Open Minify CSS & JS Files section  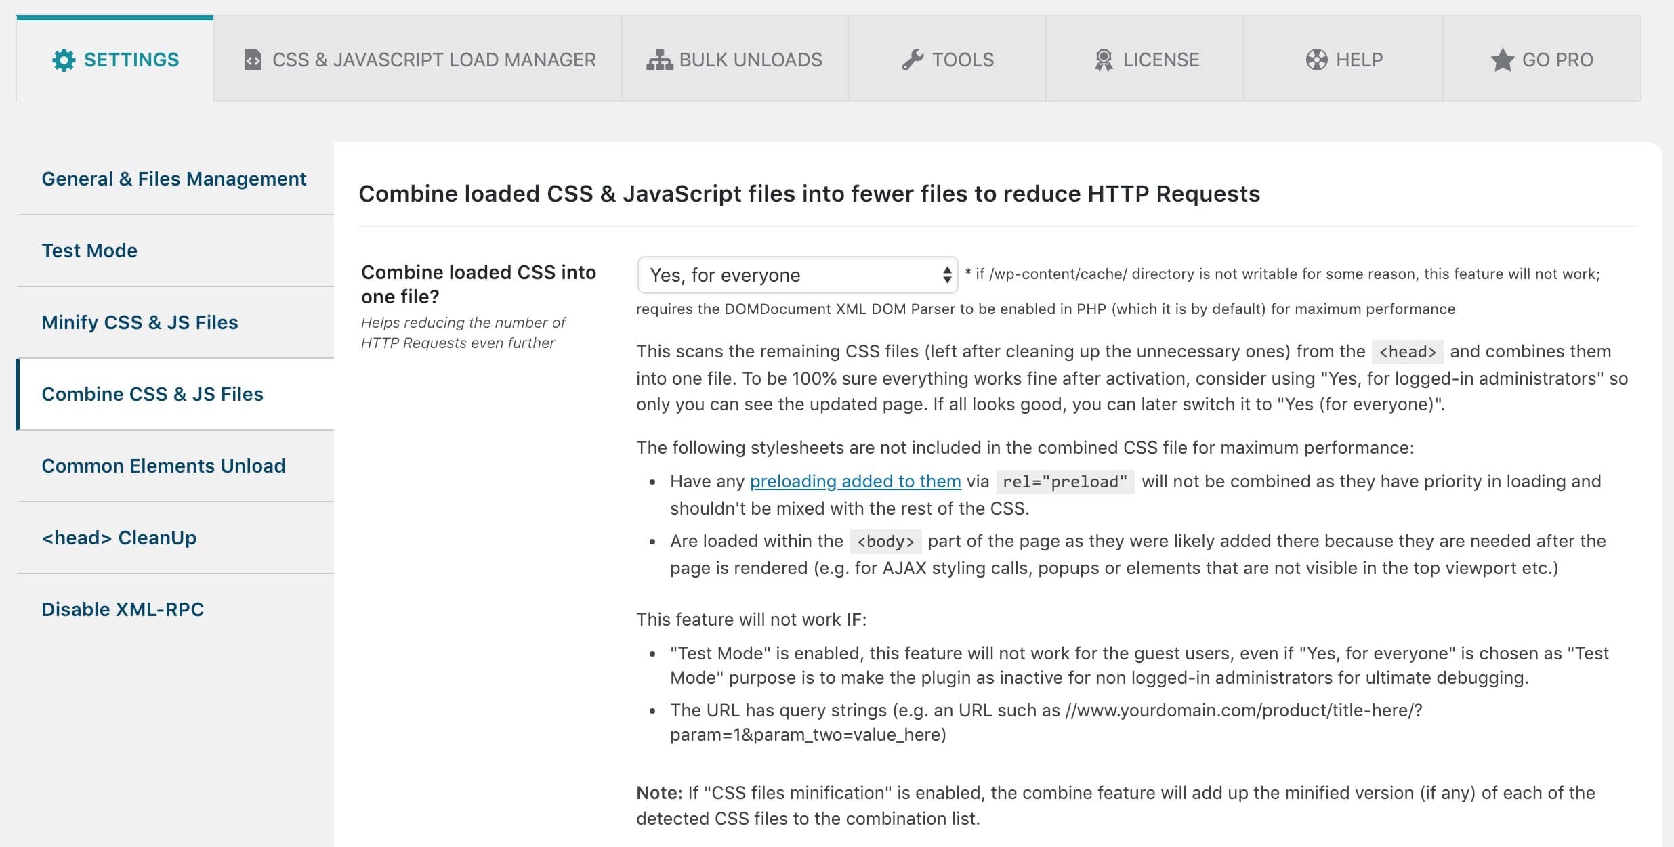coord(140,322)
